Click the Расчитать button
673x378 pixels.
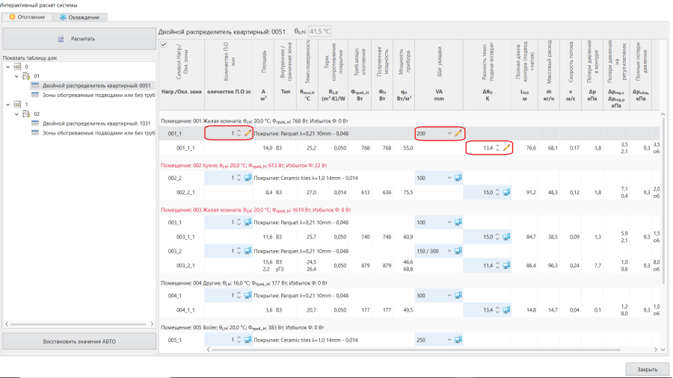click(79, 39)
